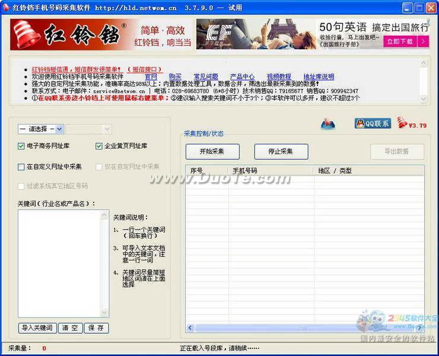
Task: Open the 产品中心 link
Action: click(242, 77)
